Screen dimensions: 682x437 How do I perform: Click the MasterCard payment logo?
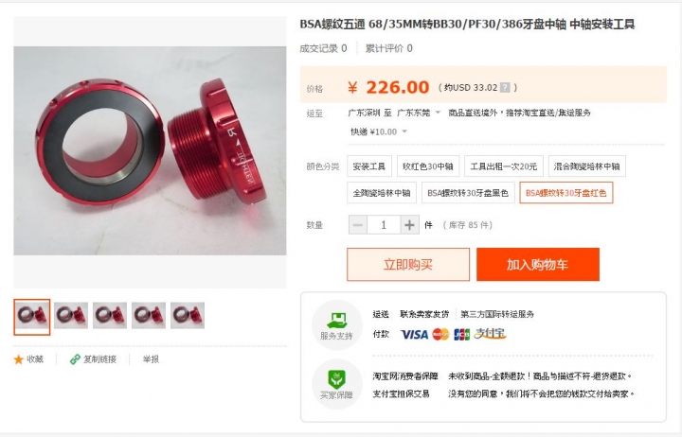click(440, 334)
